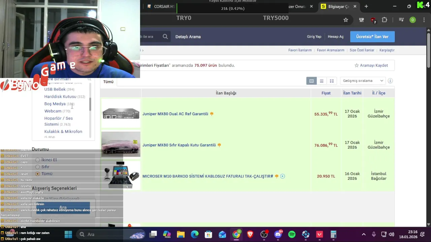Click Ücretsiz İlan Ver button

(x=372, y=37)
